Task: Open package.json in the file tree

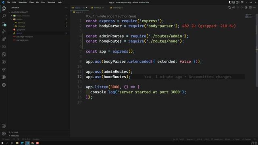Action: (x=39, y=40)
